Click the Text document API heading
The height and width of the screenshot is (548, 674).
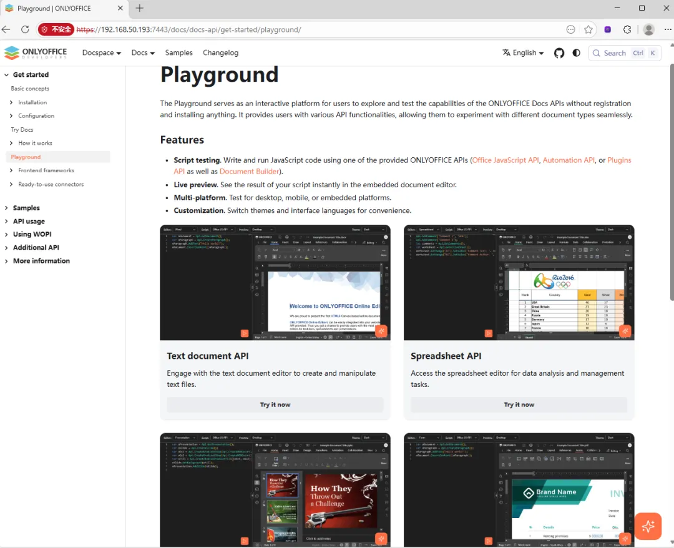click(x=208, y=356)
